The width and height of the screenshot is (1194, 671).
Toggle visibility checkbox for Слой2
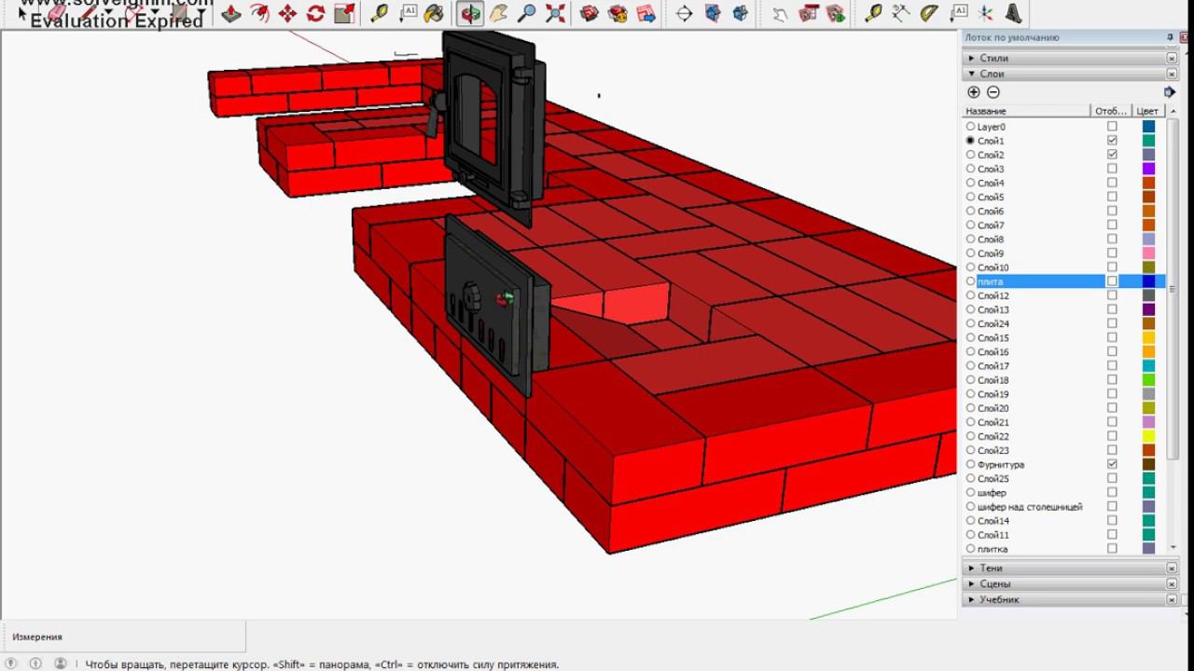tap(1112, 155)
